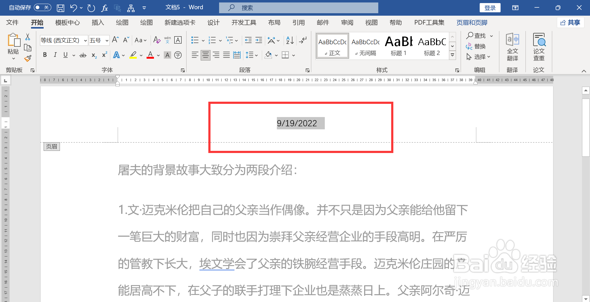The height and width of the screenshot is (302, 590).
Task: Click the Copy icon
Action: point(28,48)
